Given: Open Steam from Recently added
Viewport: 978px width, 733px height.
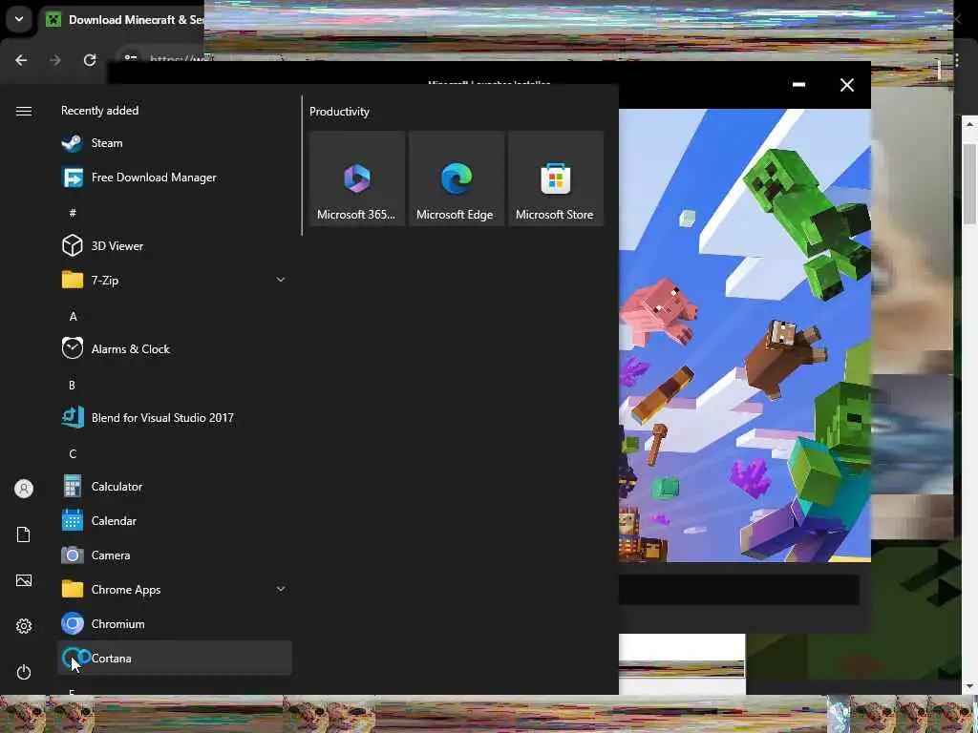Looking at the screenshot, I should 175,143.
